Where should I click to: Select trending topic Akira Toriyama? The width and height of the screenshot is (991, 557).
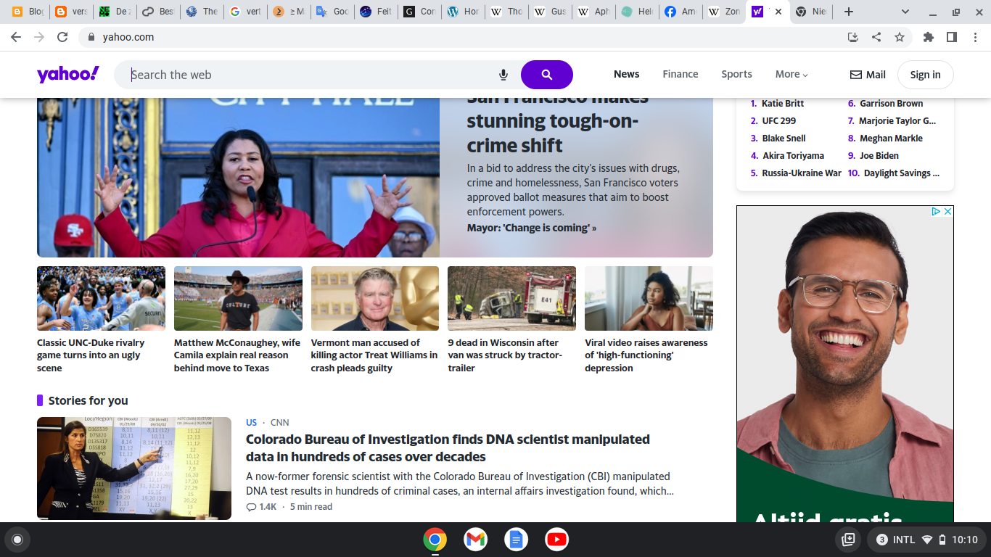(793, 156)
